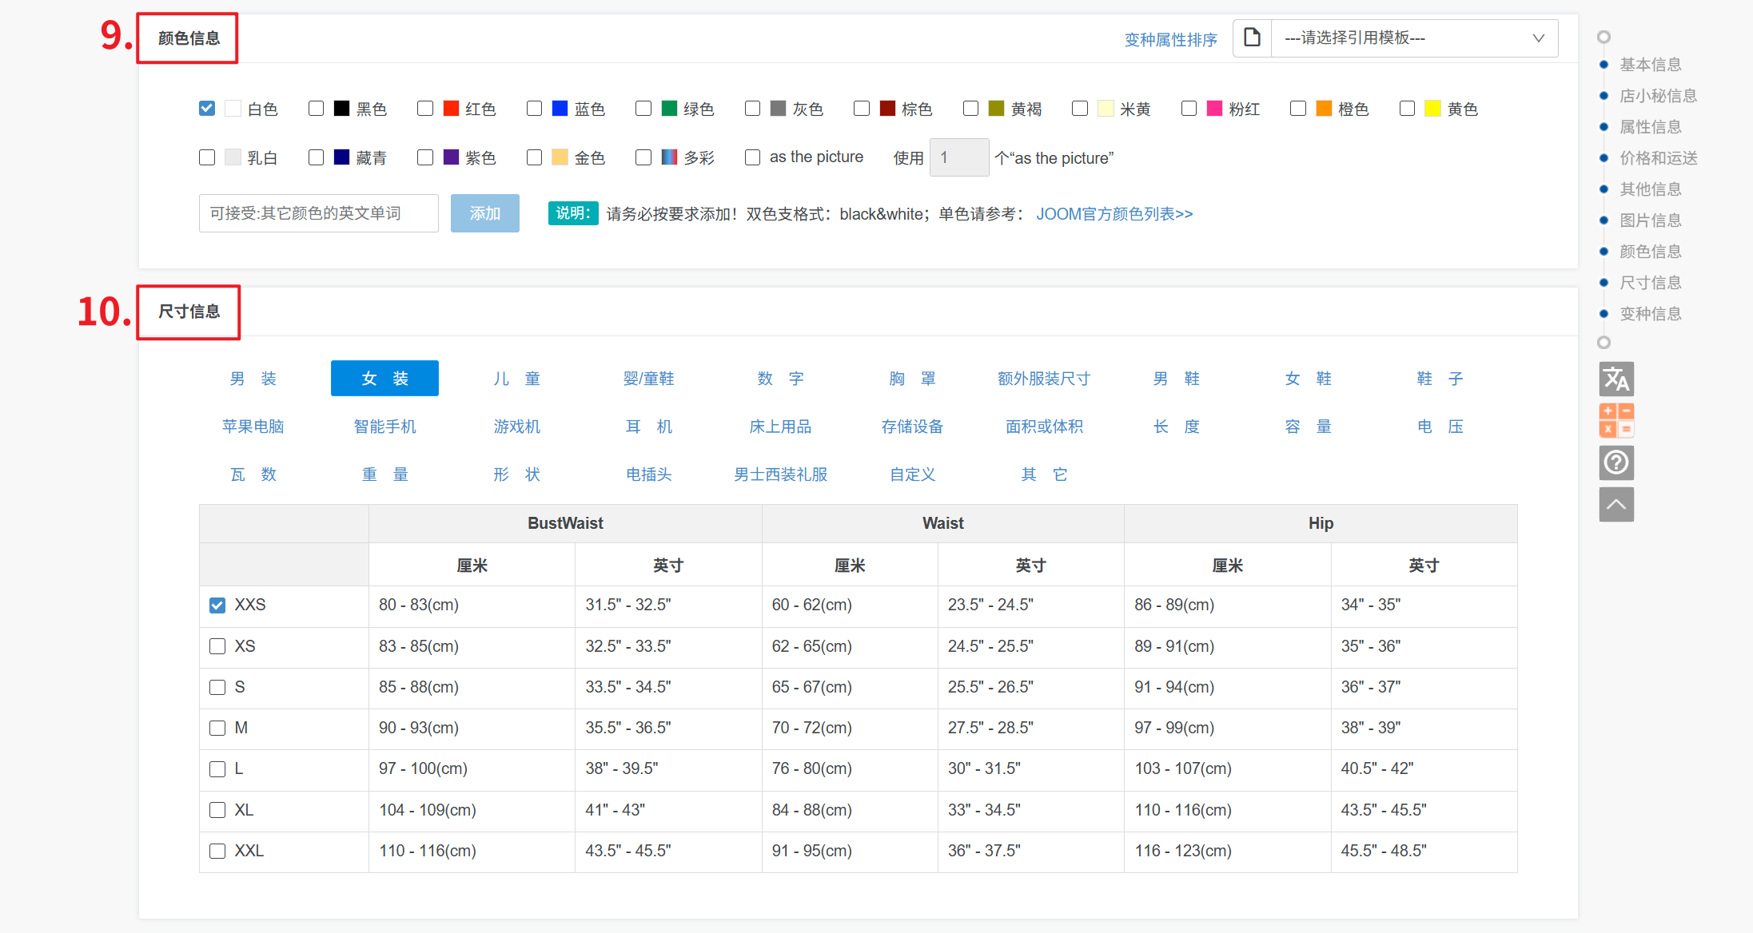The image size is (1753, 933).
Task: Click the help question mark icon
Action: coord(1616,463)
